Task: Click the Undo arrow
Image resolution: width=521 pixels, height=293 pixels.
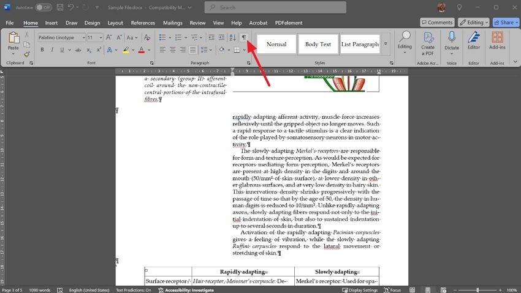Action: (x=70, y=7)
